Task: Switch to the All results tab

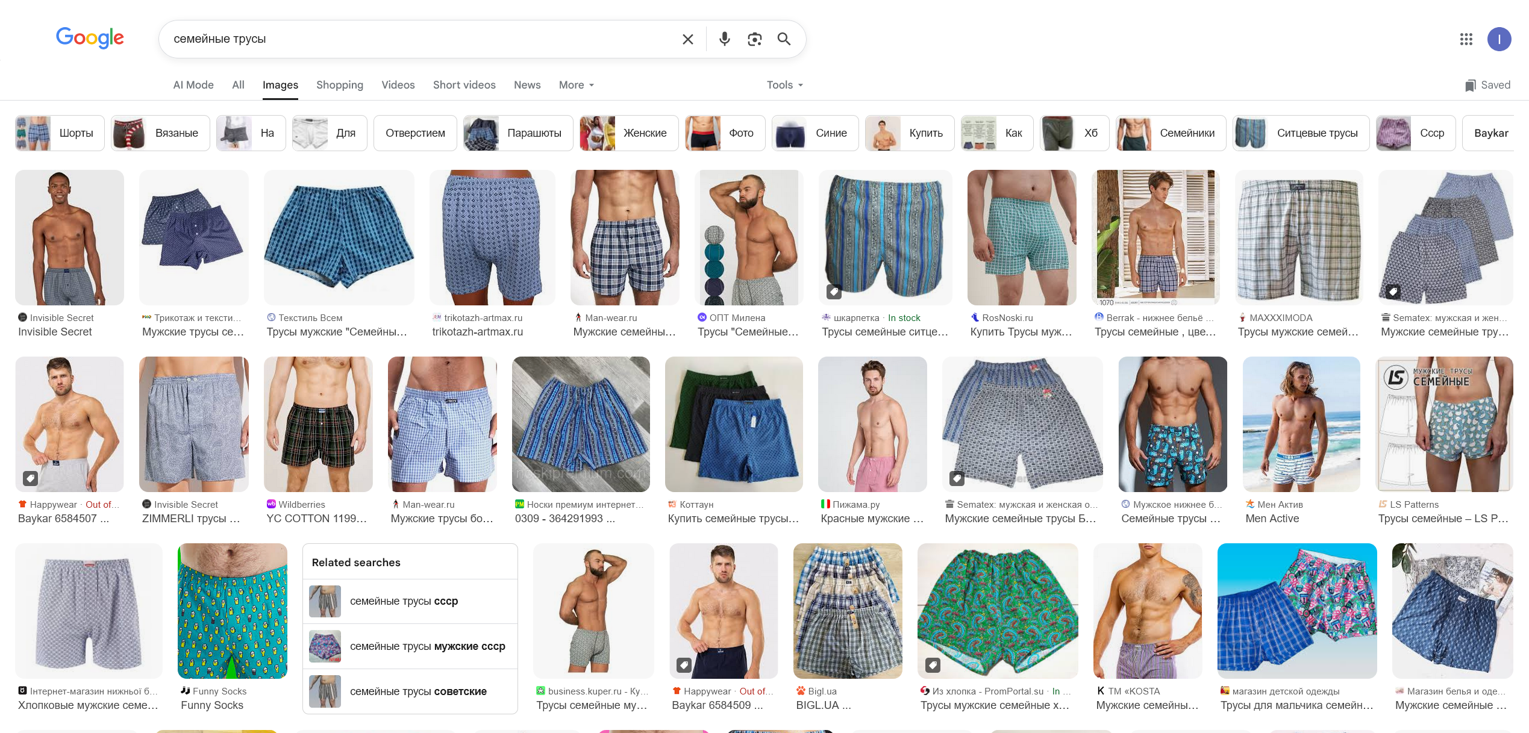Action: click(x=238, y=85)
